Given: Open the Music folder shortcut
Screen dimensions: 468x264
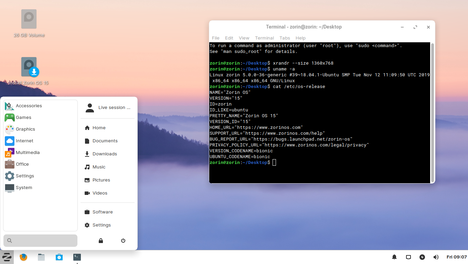Looking at the screenshot, I should pos(108,167).
